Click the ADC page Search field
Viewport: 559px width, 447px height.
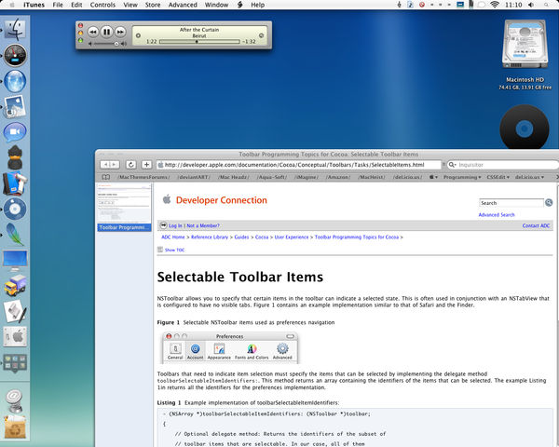[511, 203]
